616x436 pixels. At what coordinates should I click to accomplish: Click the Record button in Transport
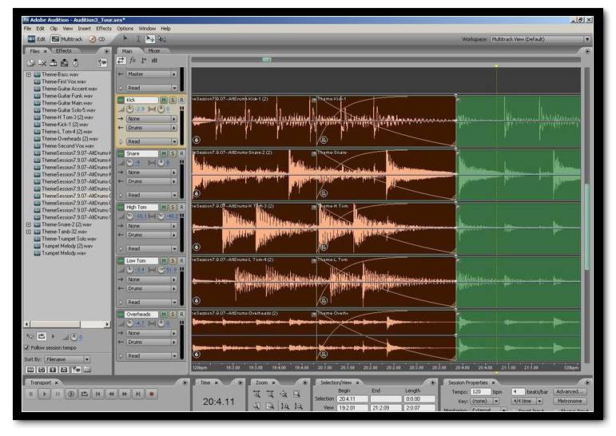[152, 394]
